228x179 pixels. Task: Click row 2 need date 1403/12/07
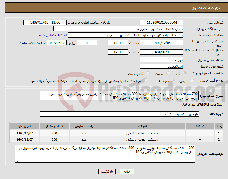pyautogui.click(x=25, y=139)
